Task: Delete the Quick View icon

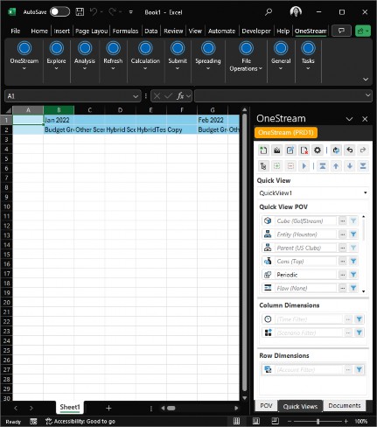Action: coord(304,150)
